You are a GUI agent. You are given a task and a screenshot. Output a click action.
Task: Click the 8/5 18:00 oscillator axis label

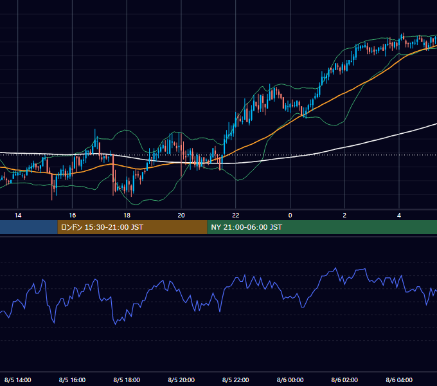pos(127,380)
